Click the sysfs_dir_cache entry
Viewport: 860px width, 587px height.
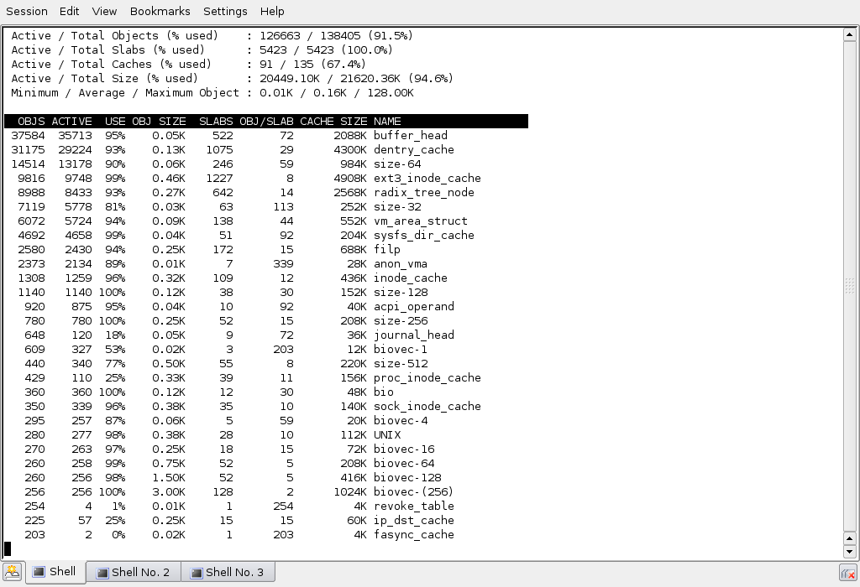[x=424, y=235]
